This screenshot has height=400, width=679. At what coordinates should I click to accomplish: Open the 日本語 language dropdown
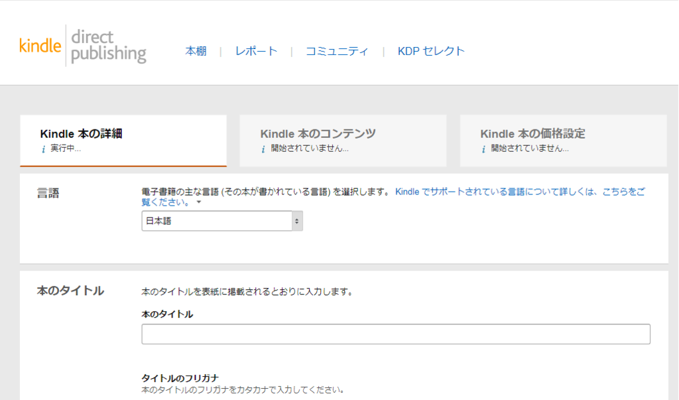[222, 221]
